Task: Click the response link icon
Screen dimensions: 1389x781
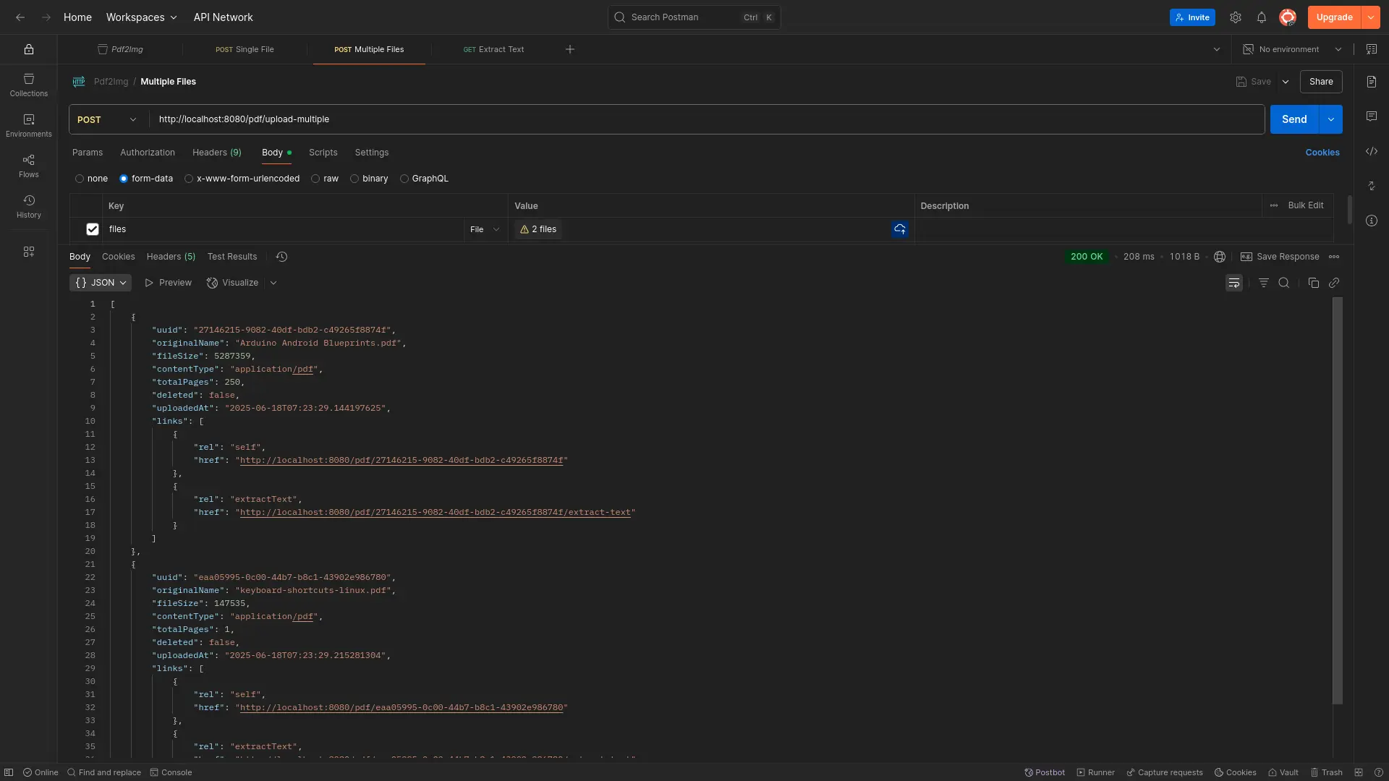Action: (x=1334, y=283)
